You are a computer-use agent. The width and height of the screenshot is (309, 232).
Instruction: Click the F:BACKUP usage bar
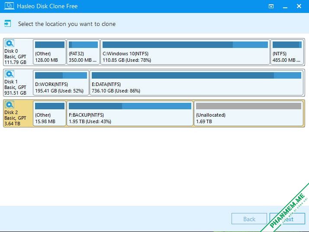[x=130, y=106]
